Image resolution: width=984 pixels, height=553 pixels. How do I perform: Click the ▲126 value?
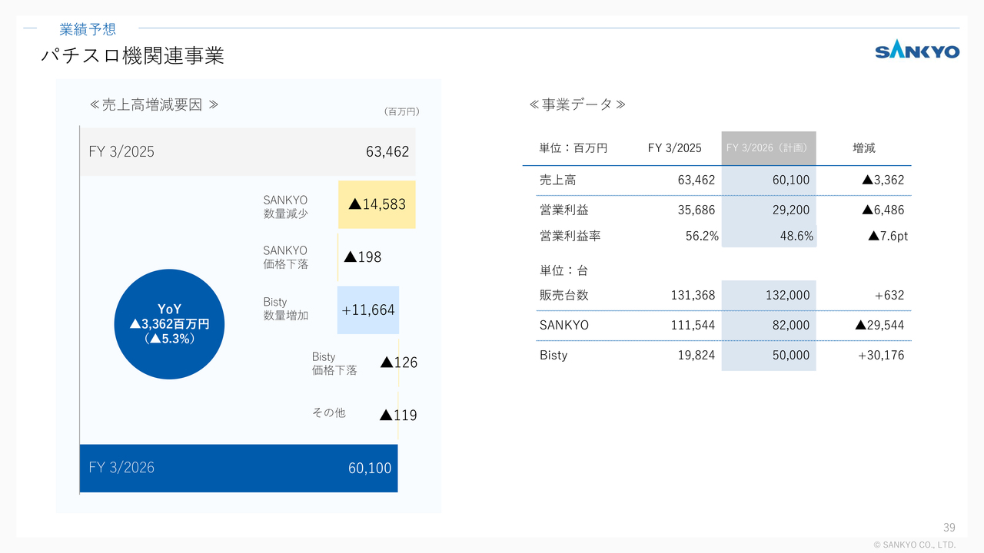point(399,363)
